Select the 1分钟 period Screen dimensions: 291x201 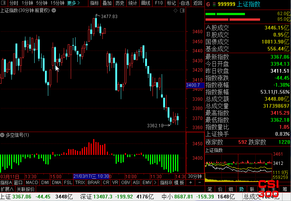27,3
